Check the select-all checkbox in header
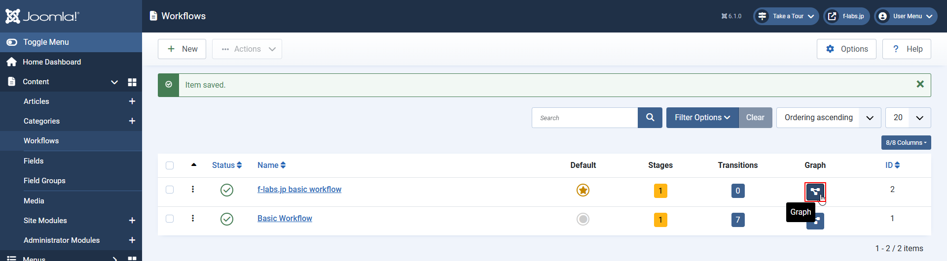 170,165
